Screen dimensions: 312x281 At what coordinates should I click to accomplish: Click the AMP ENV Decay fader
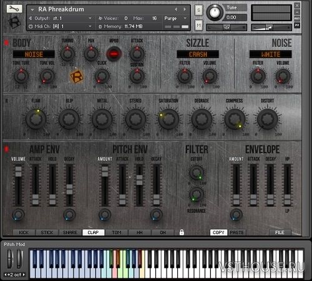point(69,189)
